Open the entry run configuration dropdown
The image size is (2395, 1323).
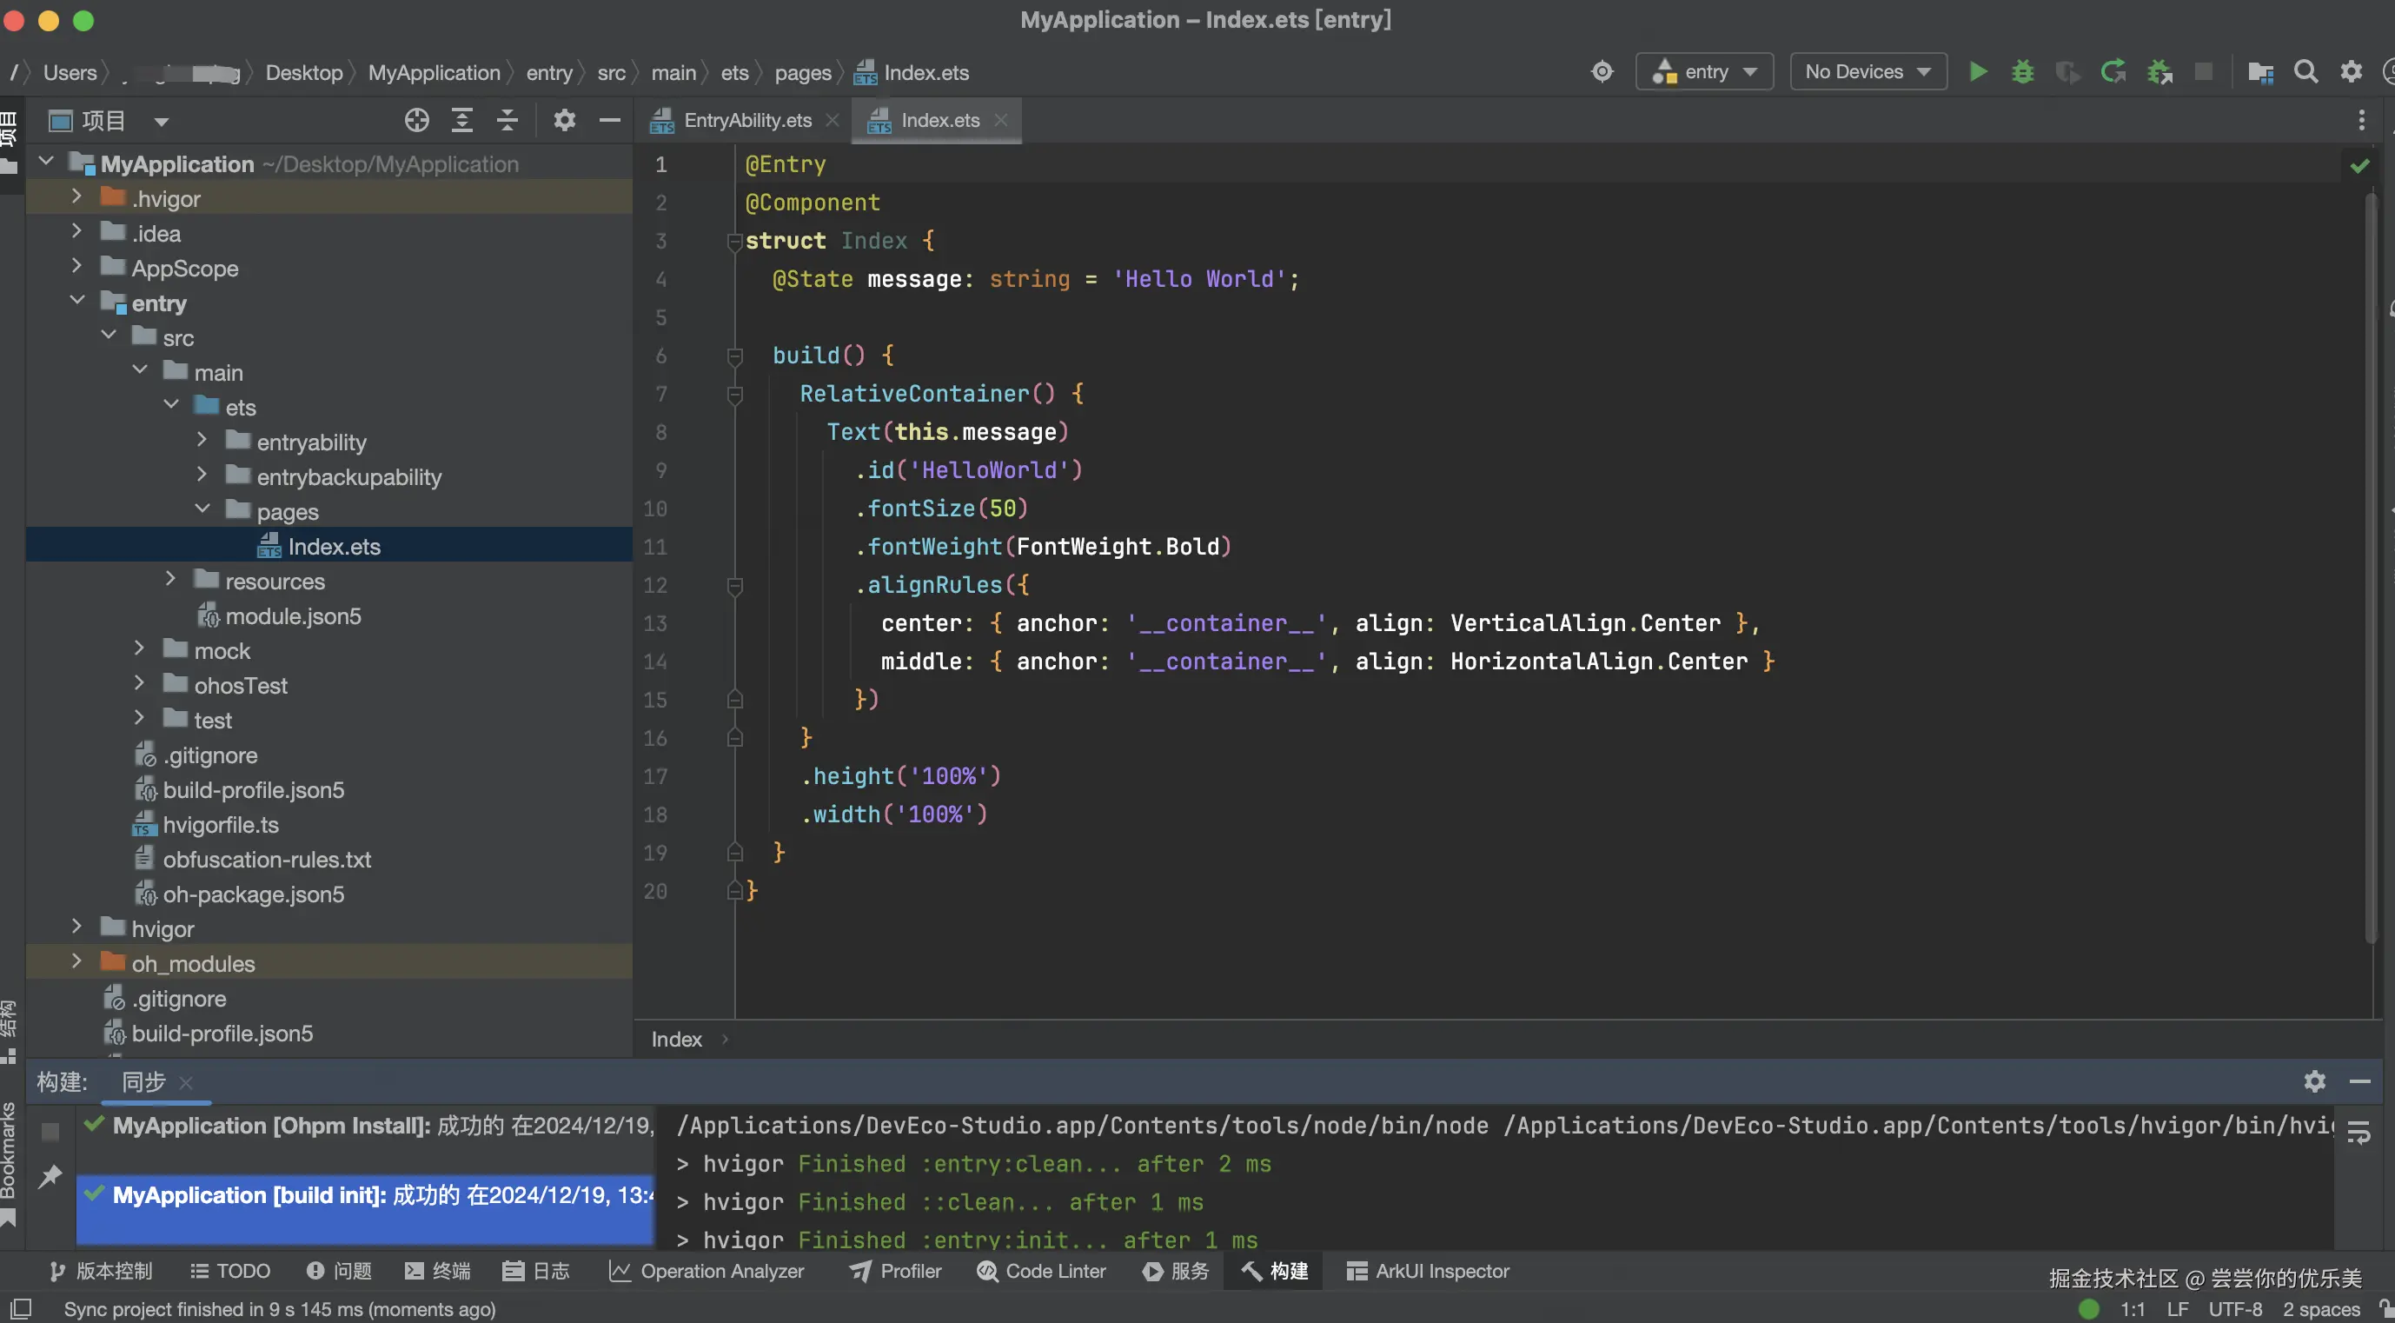[x=1704, y=71]
